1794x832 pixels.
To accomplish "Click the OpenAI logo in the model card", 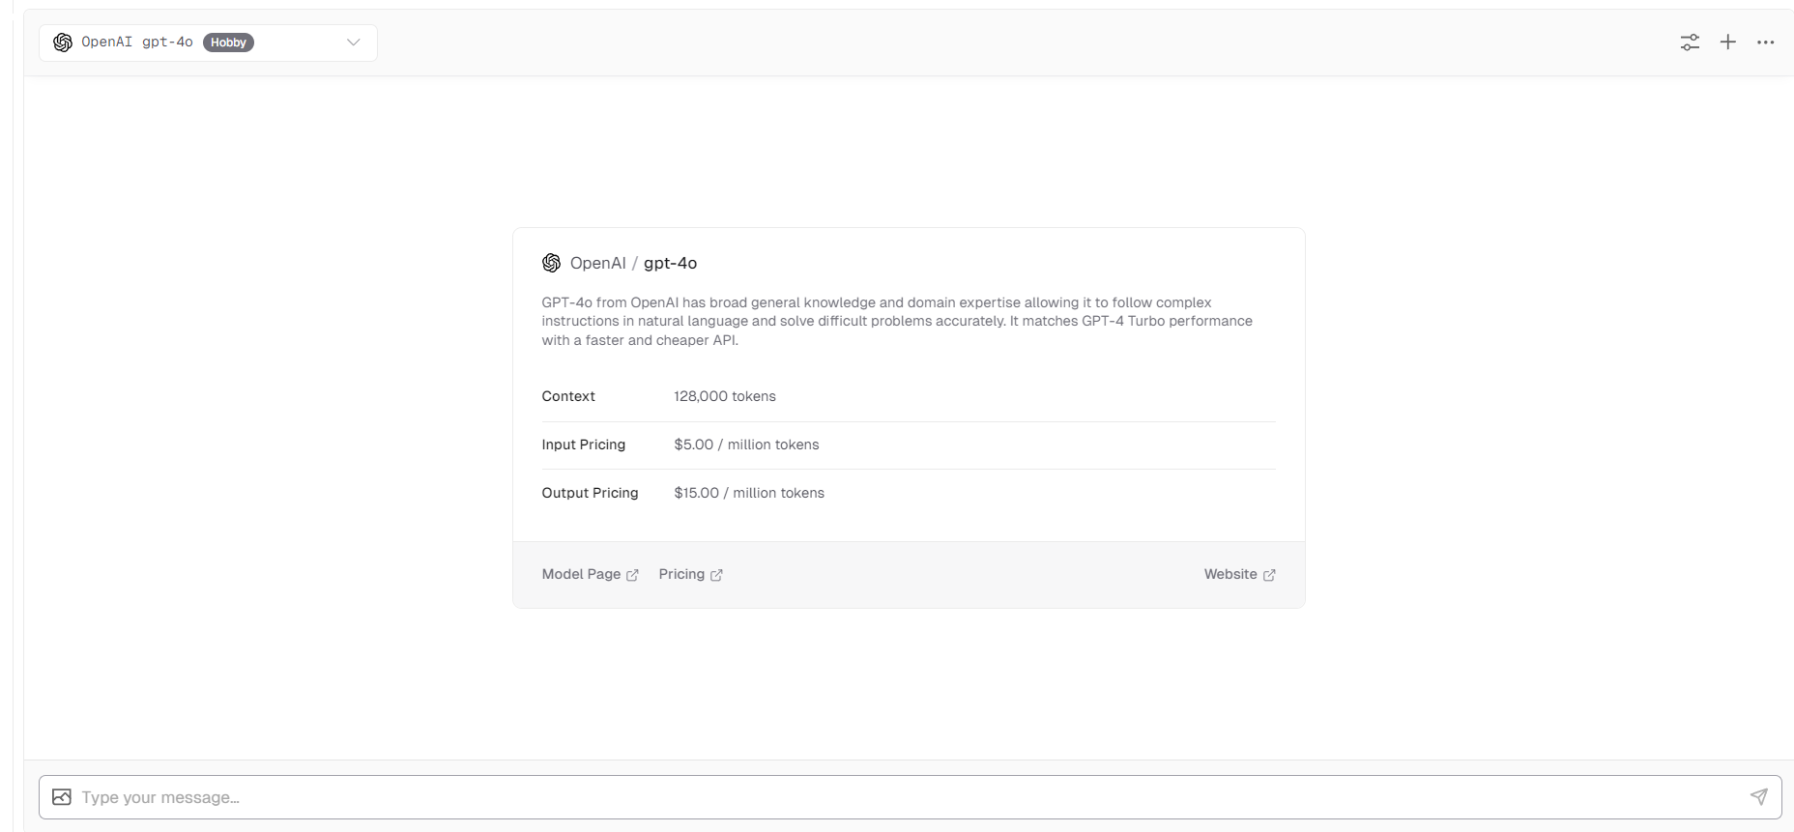I will click(x=552, y=263).
